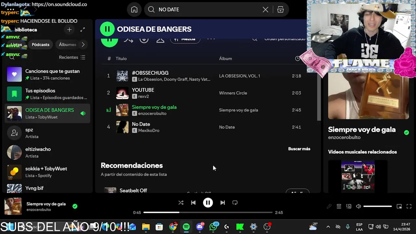Mute the volume via the speaker icon
The width and height of the screenshot is (416, 234).
click(358, 206)
